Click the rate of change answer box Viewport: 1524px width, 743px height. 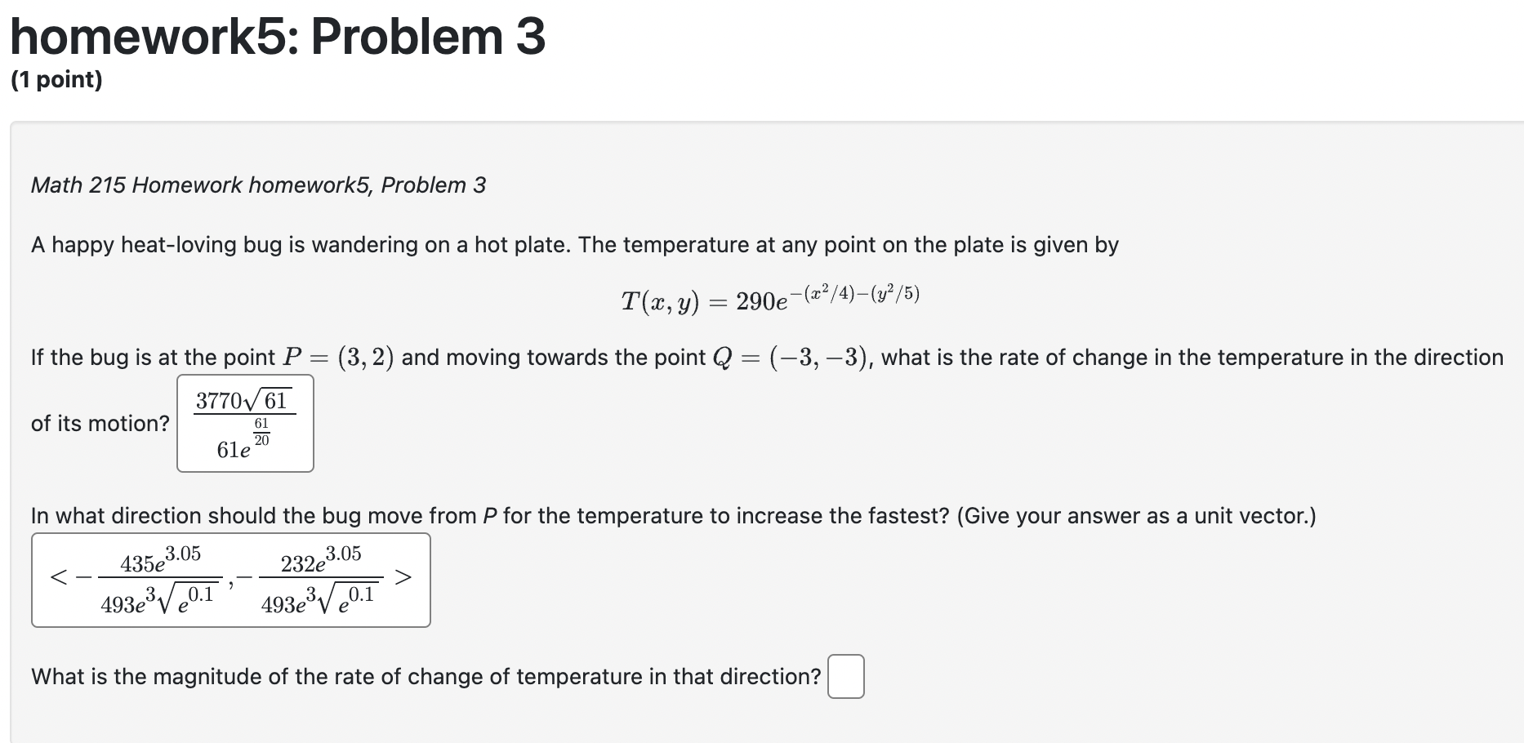click(x=243, y=422)
